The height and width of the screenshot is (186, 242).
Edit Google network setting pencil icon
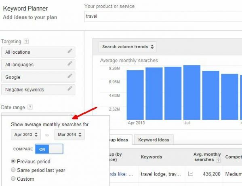coord(70,76)
